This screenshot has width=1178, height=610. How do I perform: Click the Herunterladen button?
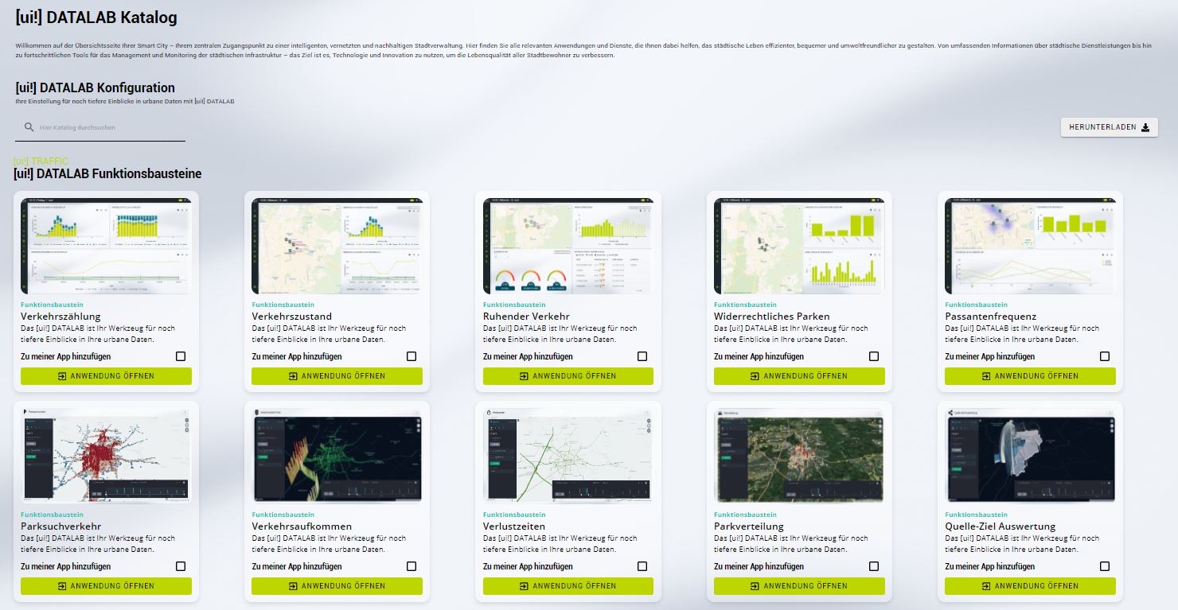tap(1109, 127)
